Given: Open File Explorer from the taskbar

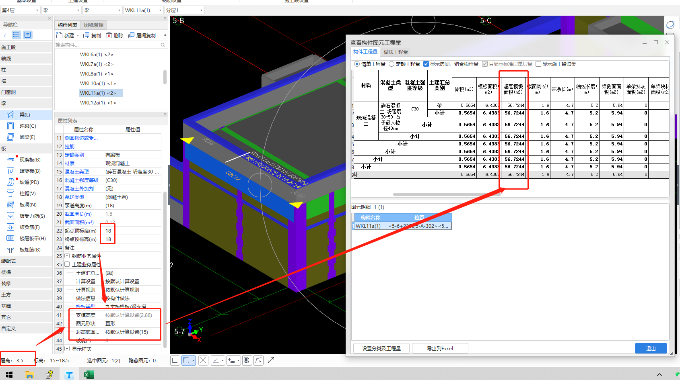Looking at the screenshot, I should [x=29, y=375].
